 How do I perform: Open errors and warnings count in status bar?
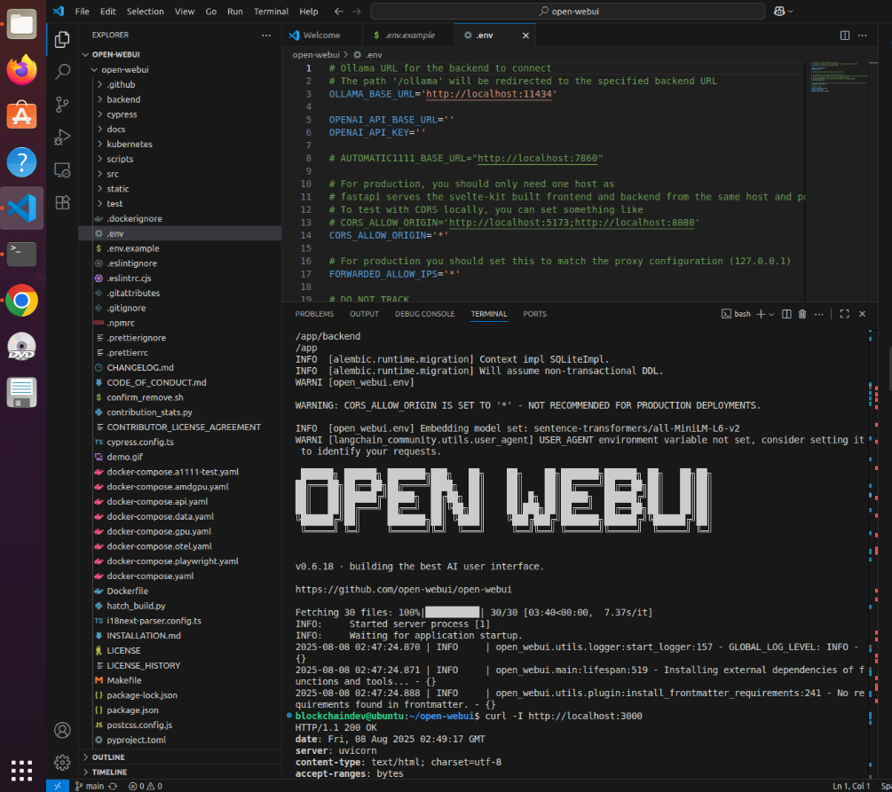coord(145,786)
